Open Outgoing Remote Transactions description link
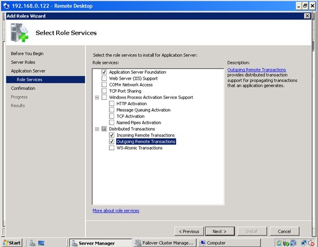Screen dimensions: 318x247 coord(256,70)
